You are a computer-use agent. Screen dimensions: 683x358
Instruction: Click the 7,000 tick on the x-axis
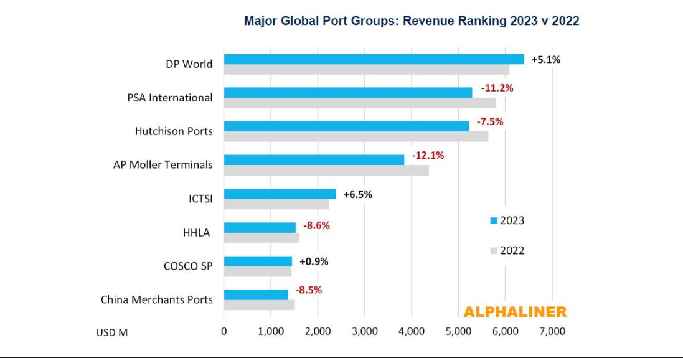(x=552, y=331)
